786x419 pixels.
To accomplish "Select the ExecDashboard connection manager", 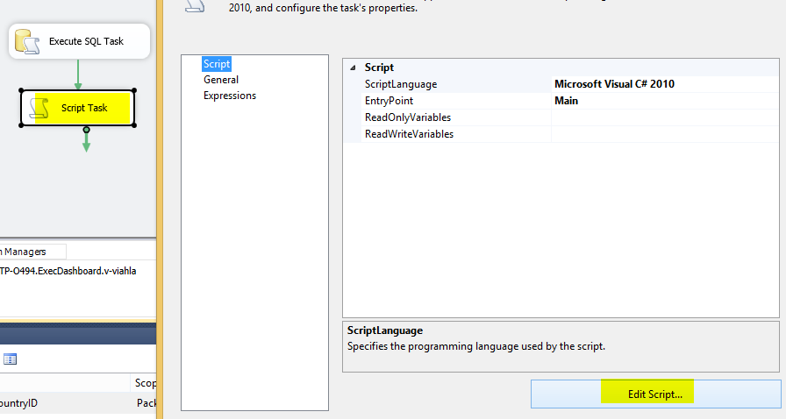I will click(68, 271).
